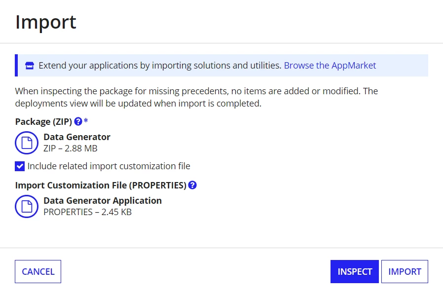The height and width of the screenshot is (295, 443).
Task: Uncheck Include related import customization file
Action: click(20, 166)
